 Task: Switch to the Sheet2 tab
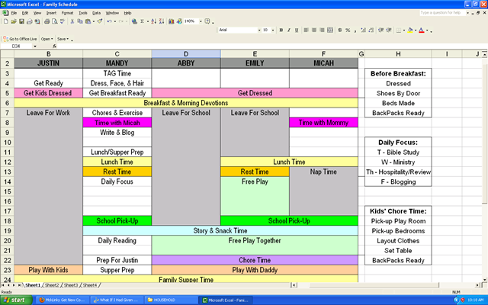coord(52,285)
